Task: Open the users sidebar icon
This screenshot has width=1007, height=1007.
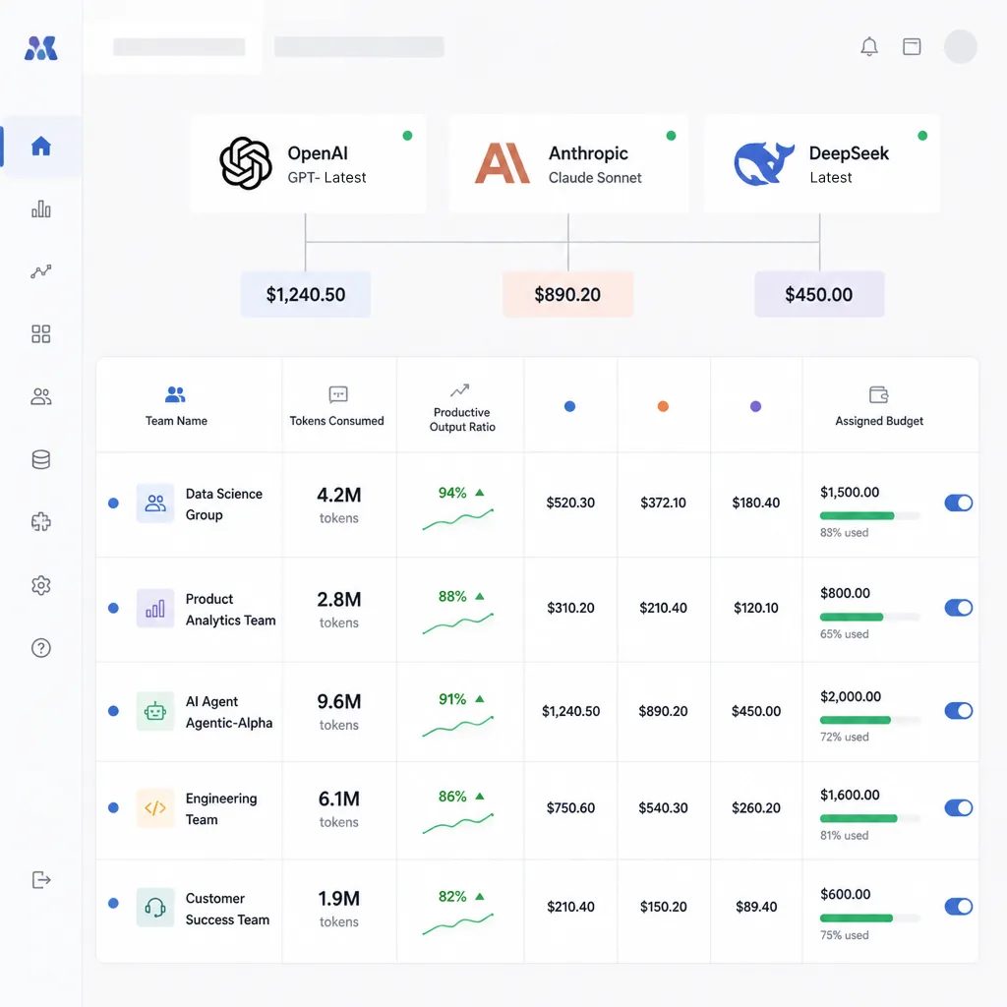Action: 41,396
